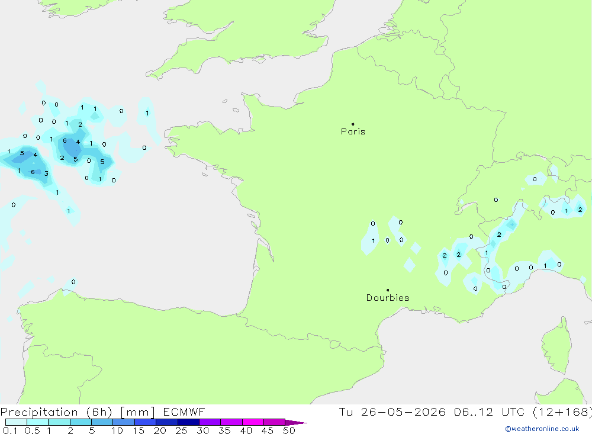Screen dimensions: 592x434
Task: Select the 20–25 mm dark blue swatch
Action: (x=167, y=422)
